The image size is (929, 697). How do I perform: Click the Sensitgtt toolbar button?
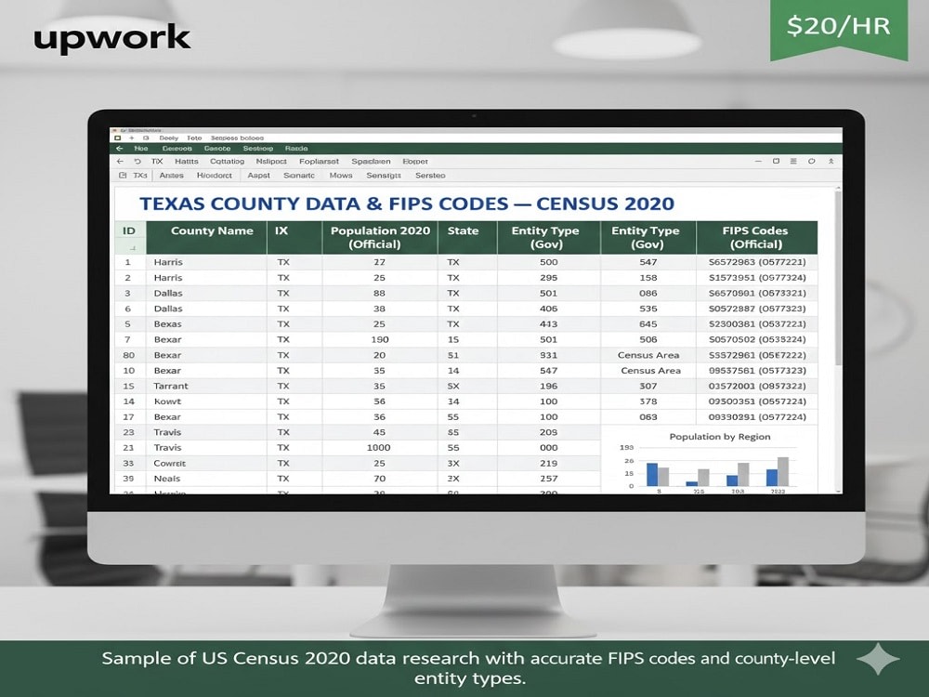[384, 176]
